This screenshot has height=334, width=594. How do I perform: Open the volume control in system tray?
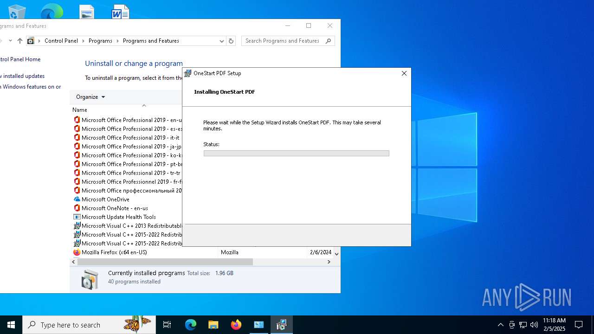click(534, 325)
